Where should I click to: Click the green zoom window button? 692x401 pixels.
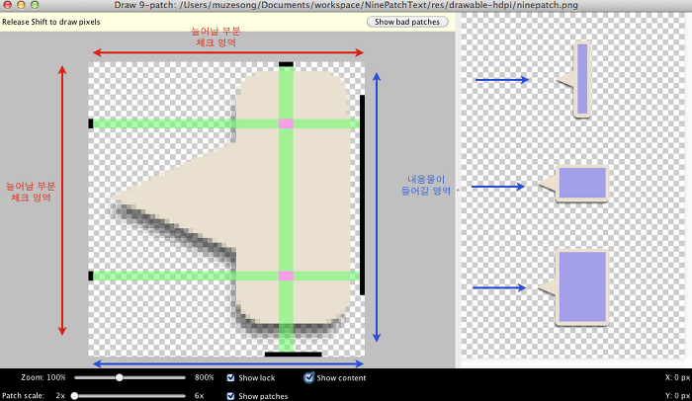[35, 5]
